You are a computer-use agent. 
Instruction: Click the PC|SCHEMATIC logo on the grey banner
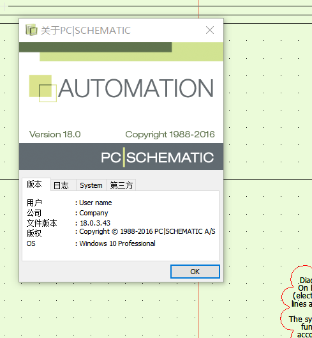158,157
